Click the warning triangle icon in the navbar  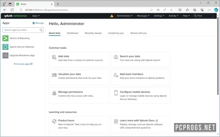coord(112,16)
